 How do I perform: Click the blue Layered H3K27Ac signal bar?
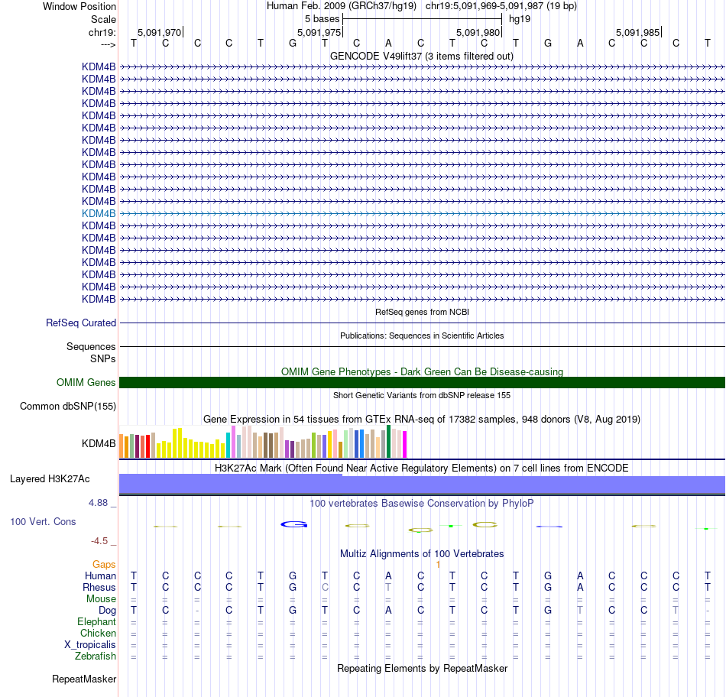click(422, 485)
